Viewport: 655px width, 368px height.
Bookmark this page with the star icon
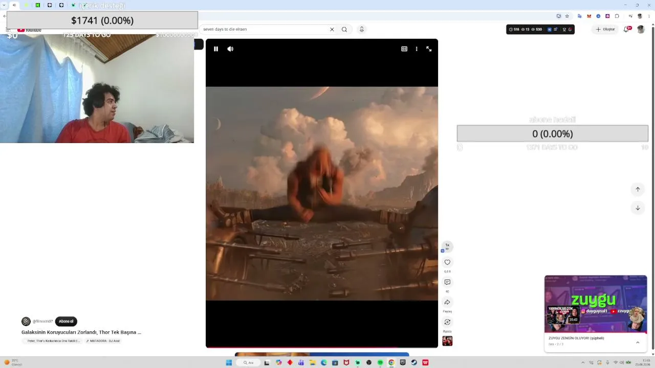567,16
